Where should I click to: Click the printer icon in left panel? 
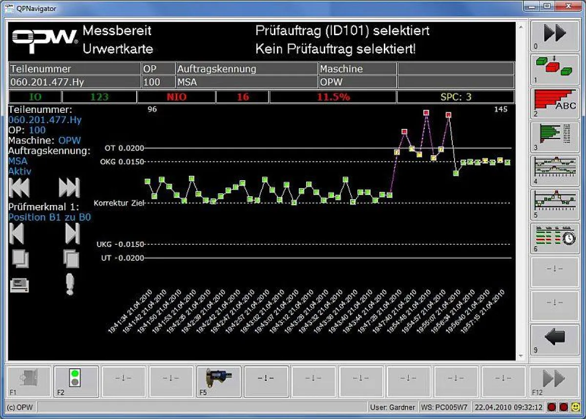click(20, 285)
